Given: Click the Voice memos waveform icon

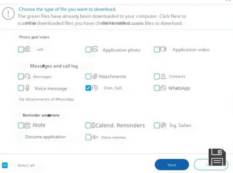Looking at the screenshot, I should 95,137.
